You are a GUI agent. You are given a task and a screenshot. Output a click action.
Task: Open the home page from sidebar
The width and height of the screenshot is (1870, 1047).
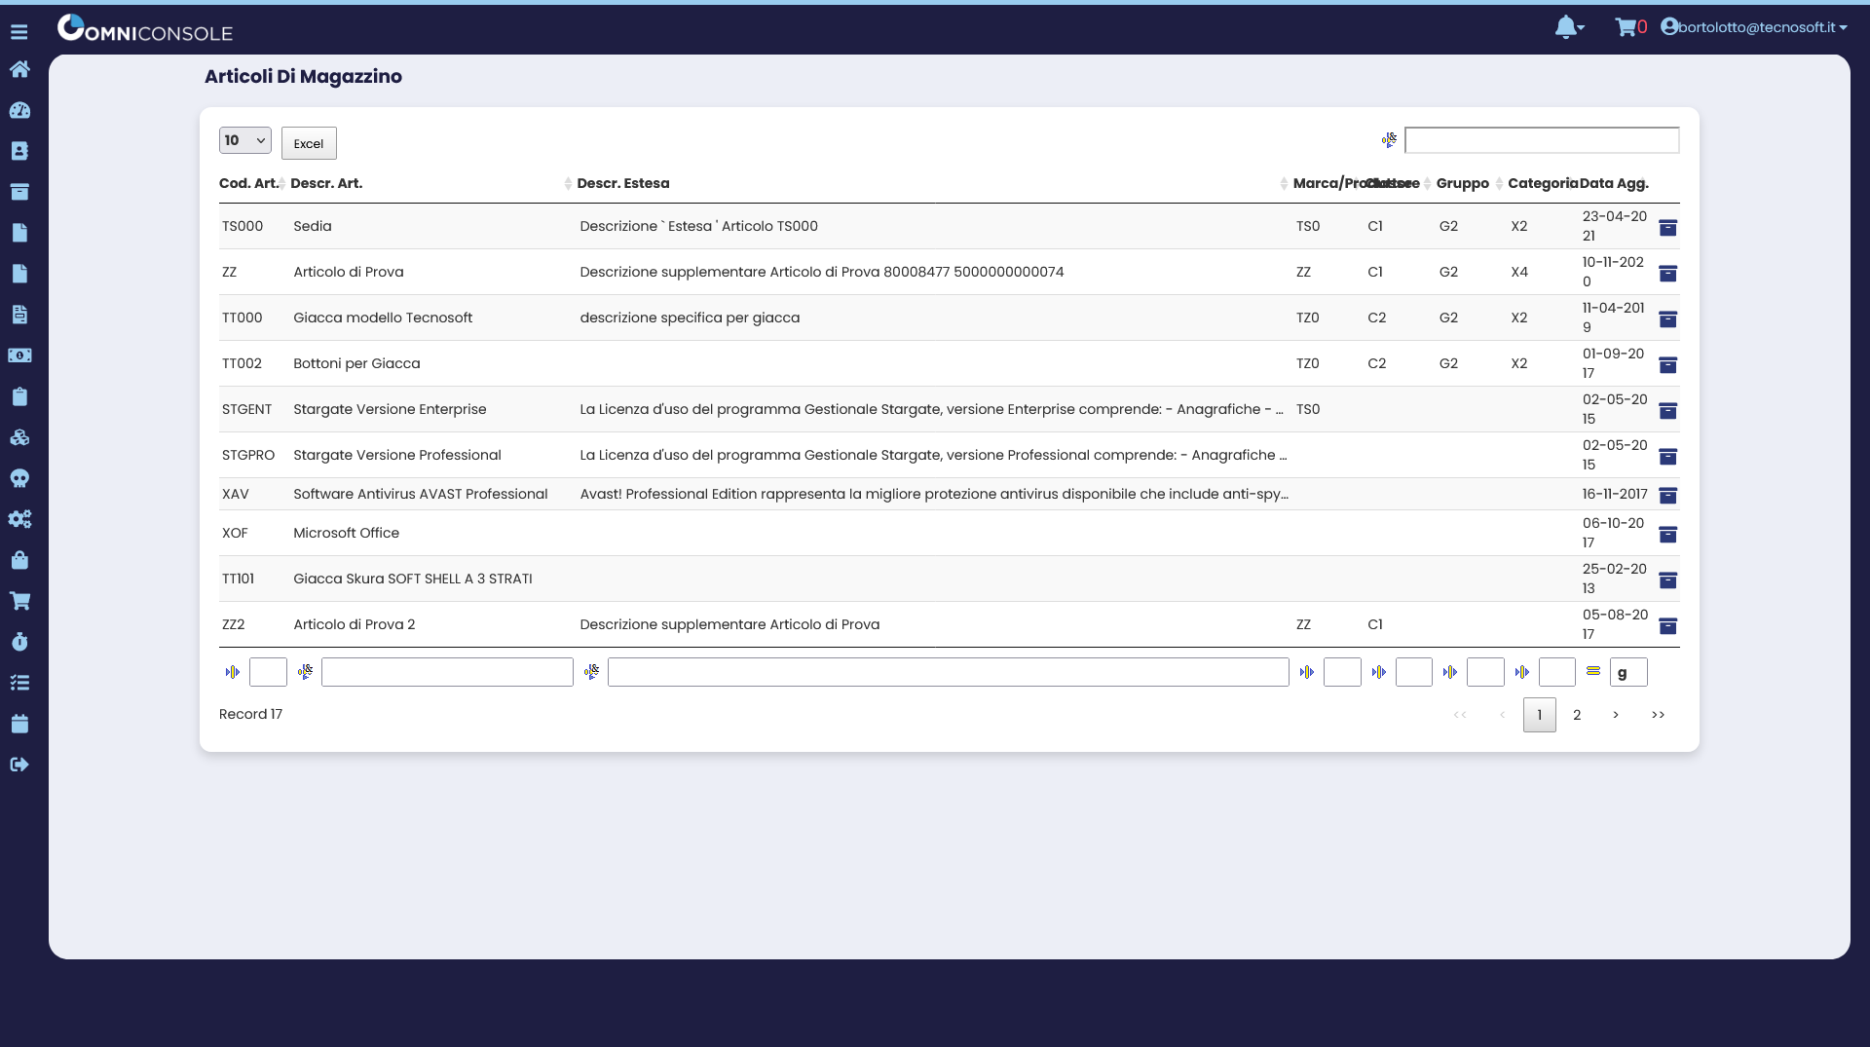point(19,69)
